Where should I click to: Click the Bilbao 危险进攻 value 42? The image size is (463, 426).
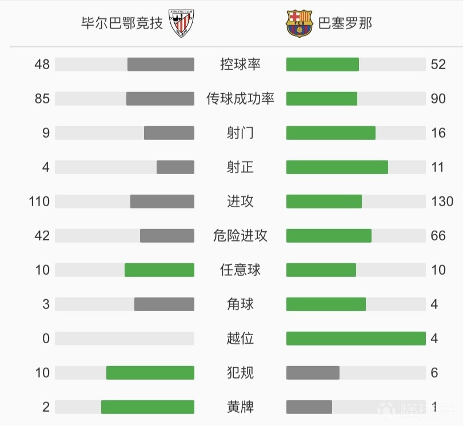(x=42, y=235)
